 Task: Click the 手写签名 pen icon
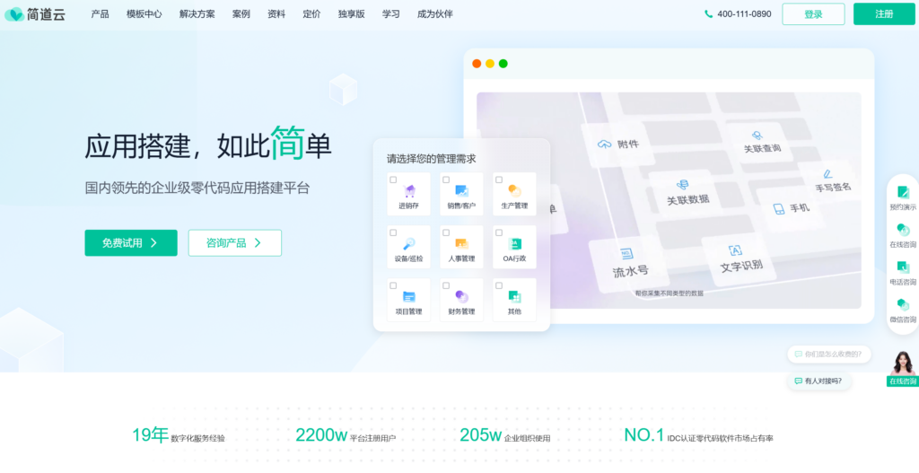coord(827,174)
